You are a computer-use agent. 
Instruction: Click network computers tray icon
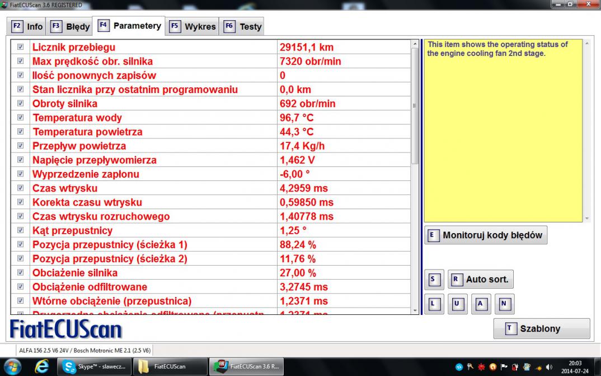527,367
